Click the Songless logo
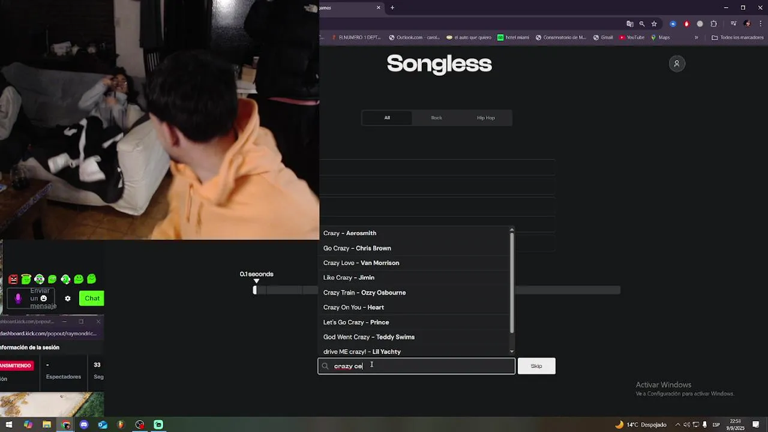768x432 pixels. click(439, 64)
